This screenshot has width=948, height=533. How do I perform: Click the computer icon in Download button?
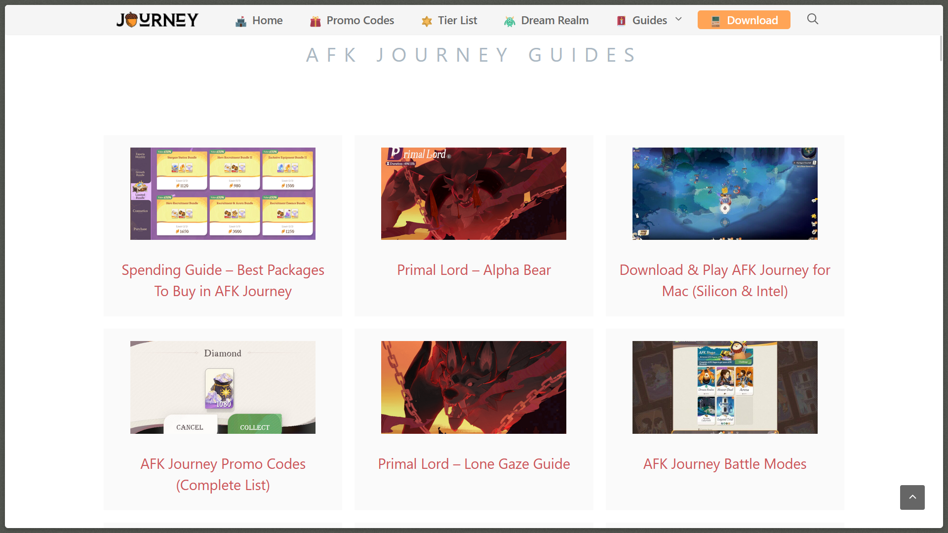coord(715,21)
